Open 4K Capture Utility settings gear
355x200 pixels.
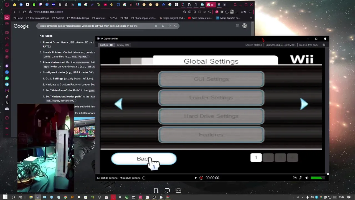324,45
